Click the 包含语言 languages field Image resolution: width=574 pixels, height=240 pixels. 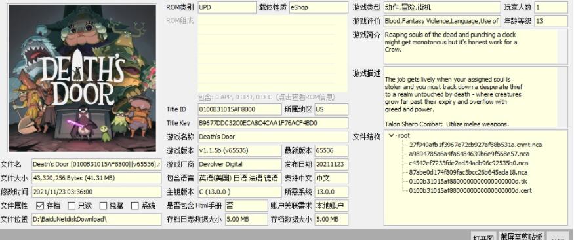tap(240, 178)
